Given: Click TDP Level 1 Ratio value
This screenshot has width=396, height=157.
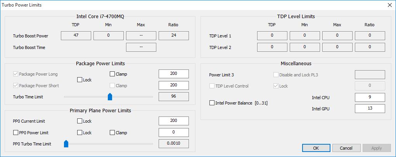Looking at the screenshot, I should click(x=370, y=35).
